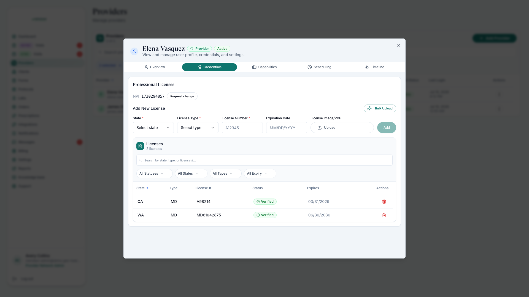The width and height of the screenshot is (529, 297).
Task: Click the user avatar icon beside Elena Vasquez
Action: click(134, 51)
